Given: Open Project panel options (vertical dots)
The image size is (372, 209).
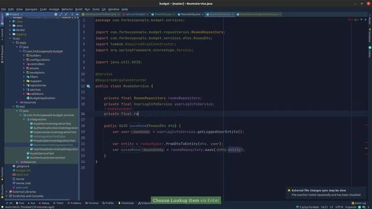Looking at the screenshot, I should [72, 14].
